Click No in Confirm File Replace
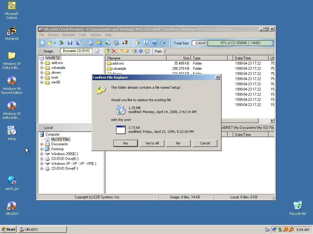313x234 pixels. pyautogui.click(x=178, y=143)
